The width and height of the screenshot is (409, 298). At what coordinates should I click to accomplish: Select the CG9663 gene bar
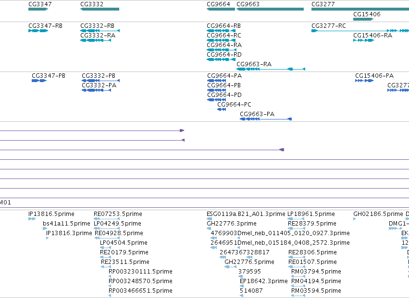pos(270,9)
